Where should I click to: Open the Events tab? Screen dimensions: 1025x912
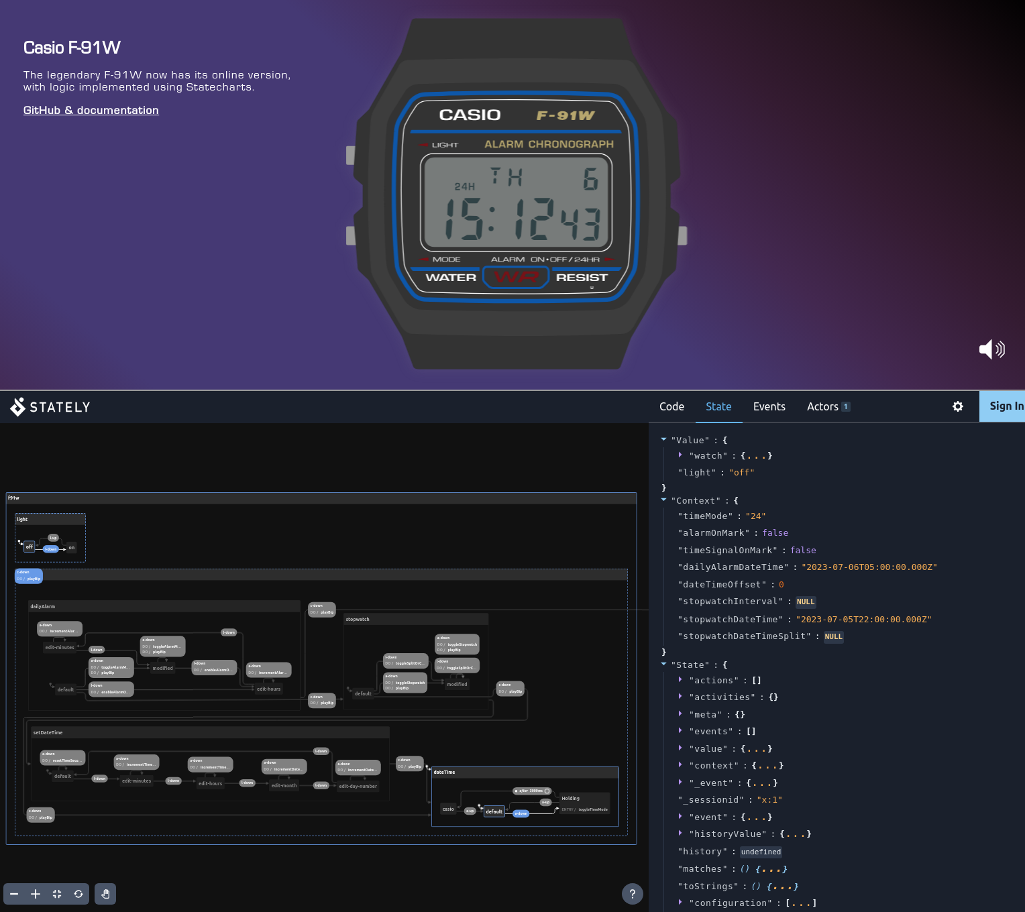click(769, 406)
